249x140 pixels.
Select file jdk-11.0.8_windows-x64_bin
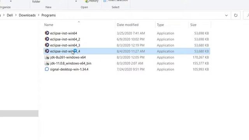coord(71,63)
